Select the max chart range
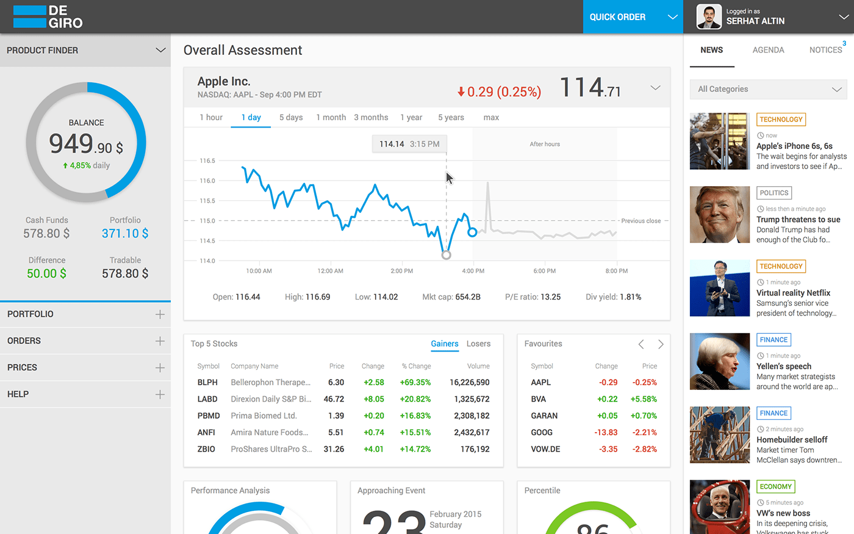Viewport: 854px width, 534px height. pyautogui.click(x=491, y=117)
